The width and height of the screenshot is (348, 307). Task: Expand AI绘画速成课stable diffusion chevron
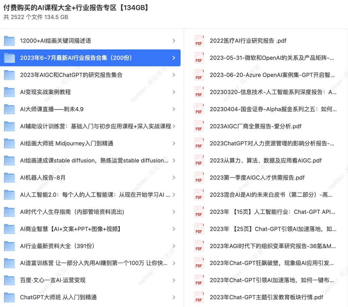174,160
